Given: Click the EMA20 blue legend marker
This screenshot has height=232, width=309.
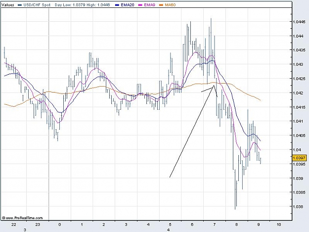Looking at the screenshot, I should point(117,5).
